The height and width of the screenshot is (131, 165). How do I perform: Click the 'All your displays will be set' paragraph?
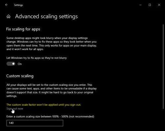(51, 90)
